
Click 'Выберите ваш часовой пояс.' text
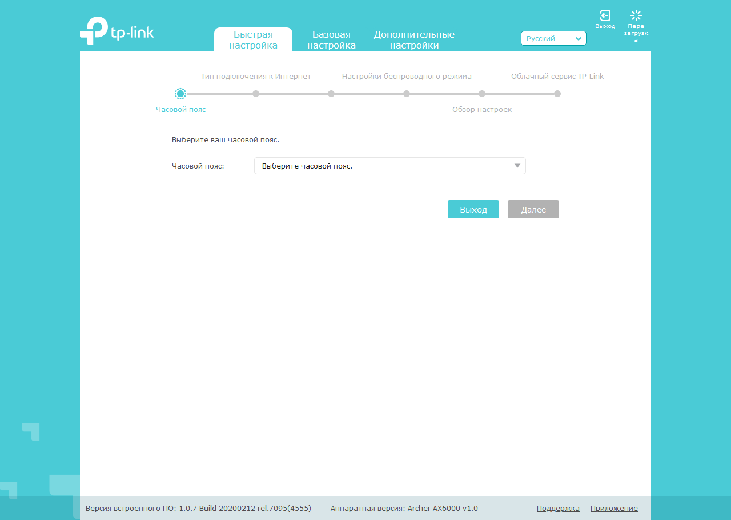(x=226, y=139)
